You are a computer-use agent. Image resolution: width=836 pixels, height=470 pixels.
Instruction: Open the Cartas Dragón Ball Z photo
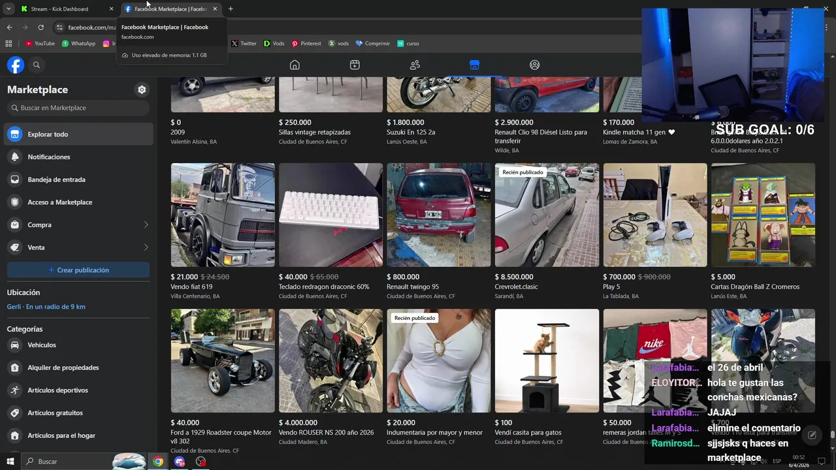(x=763, y=215)
